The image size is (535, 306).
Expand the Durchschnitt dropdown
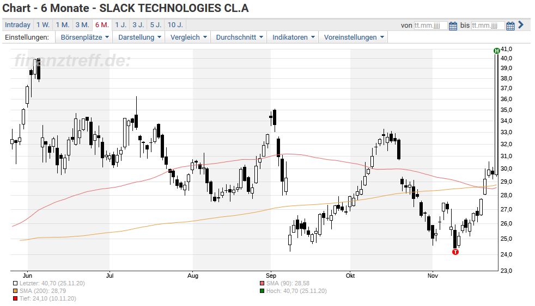coord(239,38)
